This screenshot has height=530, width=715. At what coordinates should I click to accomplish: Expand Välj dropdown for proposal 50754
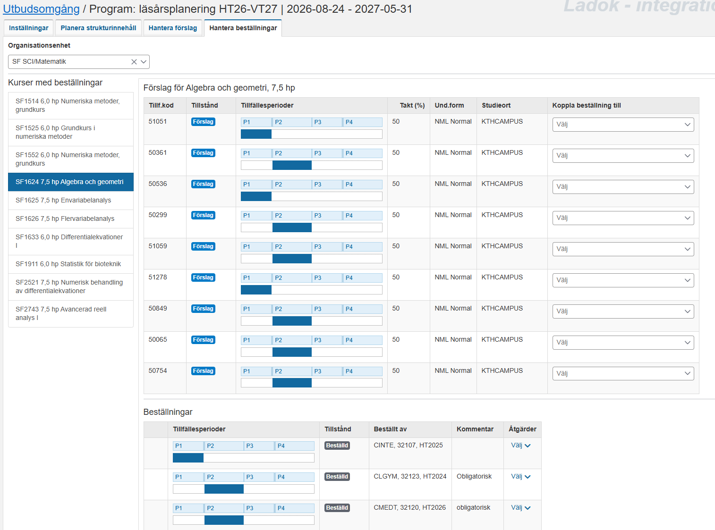pos(622,374)
